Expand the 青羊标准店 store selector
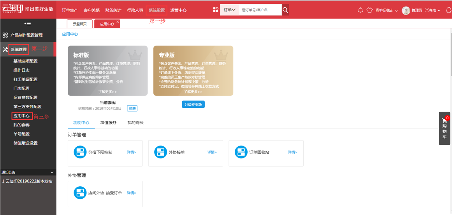The image size is (452, 215). click(387, 10)
